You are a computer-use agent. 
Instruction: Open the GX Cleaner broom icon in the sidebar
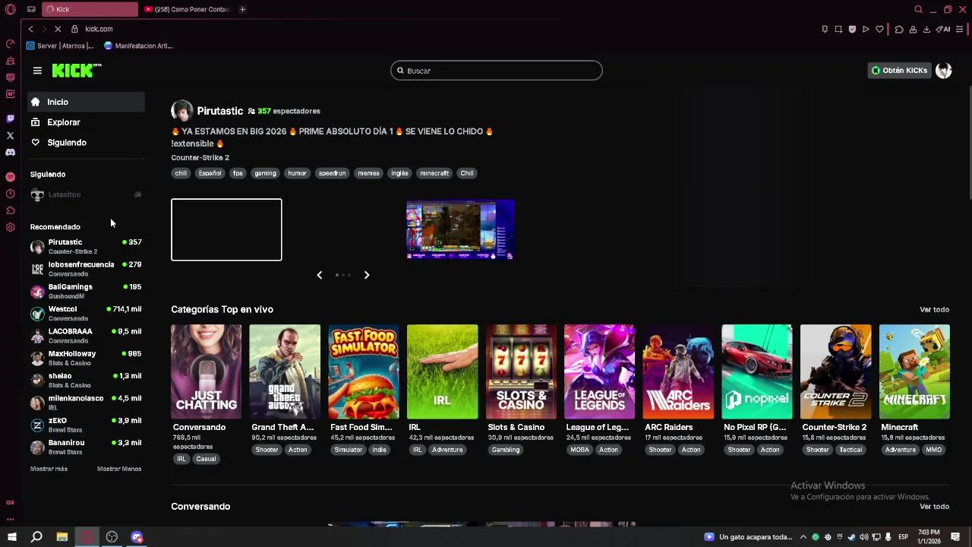point(11,60)
